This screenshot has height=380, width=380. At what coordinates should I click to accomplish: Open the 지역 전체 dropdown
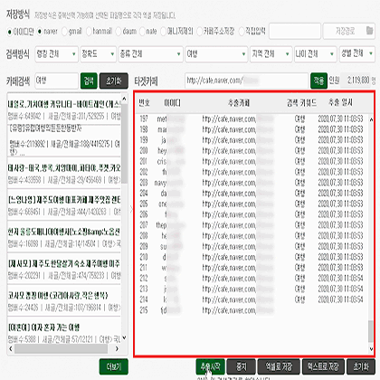click(271, 54)
